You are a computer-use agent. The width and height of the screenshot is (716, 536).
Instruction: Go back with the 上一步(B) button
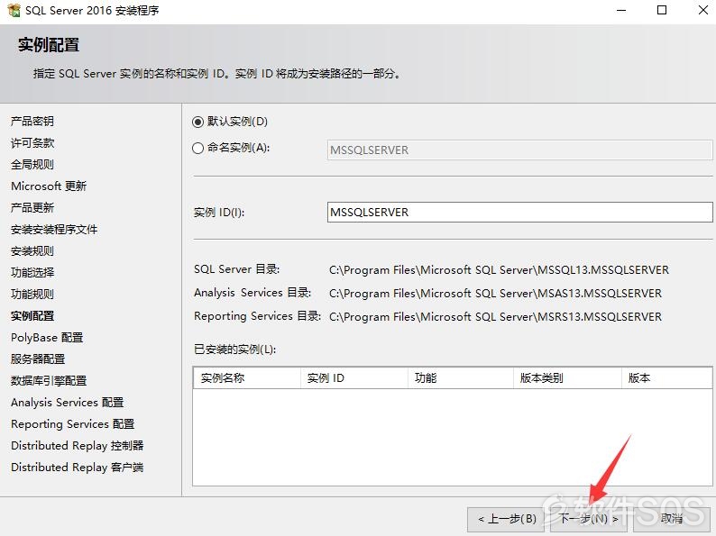click(508, 519)
